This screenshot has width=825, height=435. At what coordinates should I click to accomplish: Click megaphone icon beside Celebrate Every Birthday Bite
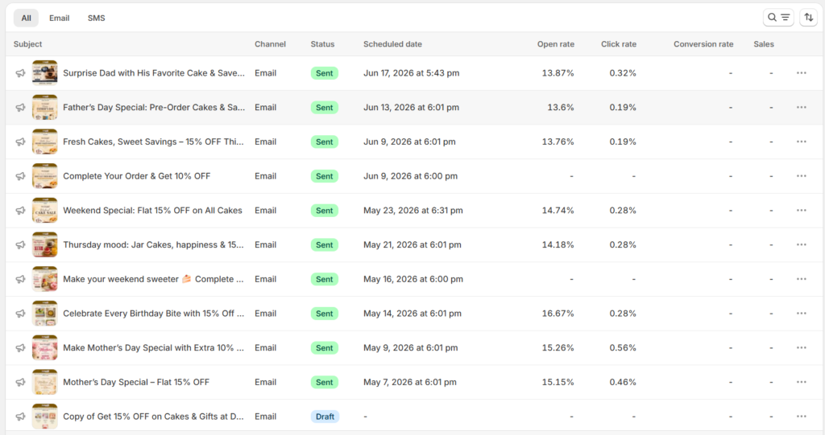point(20,314)
